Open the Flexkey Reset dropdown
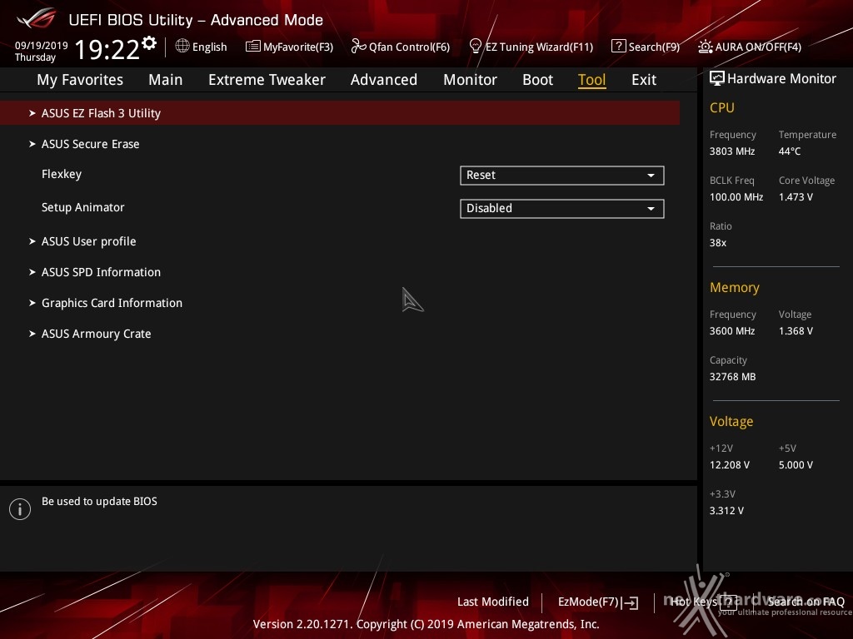 pyautogui.click(x=562, y=176)
